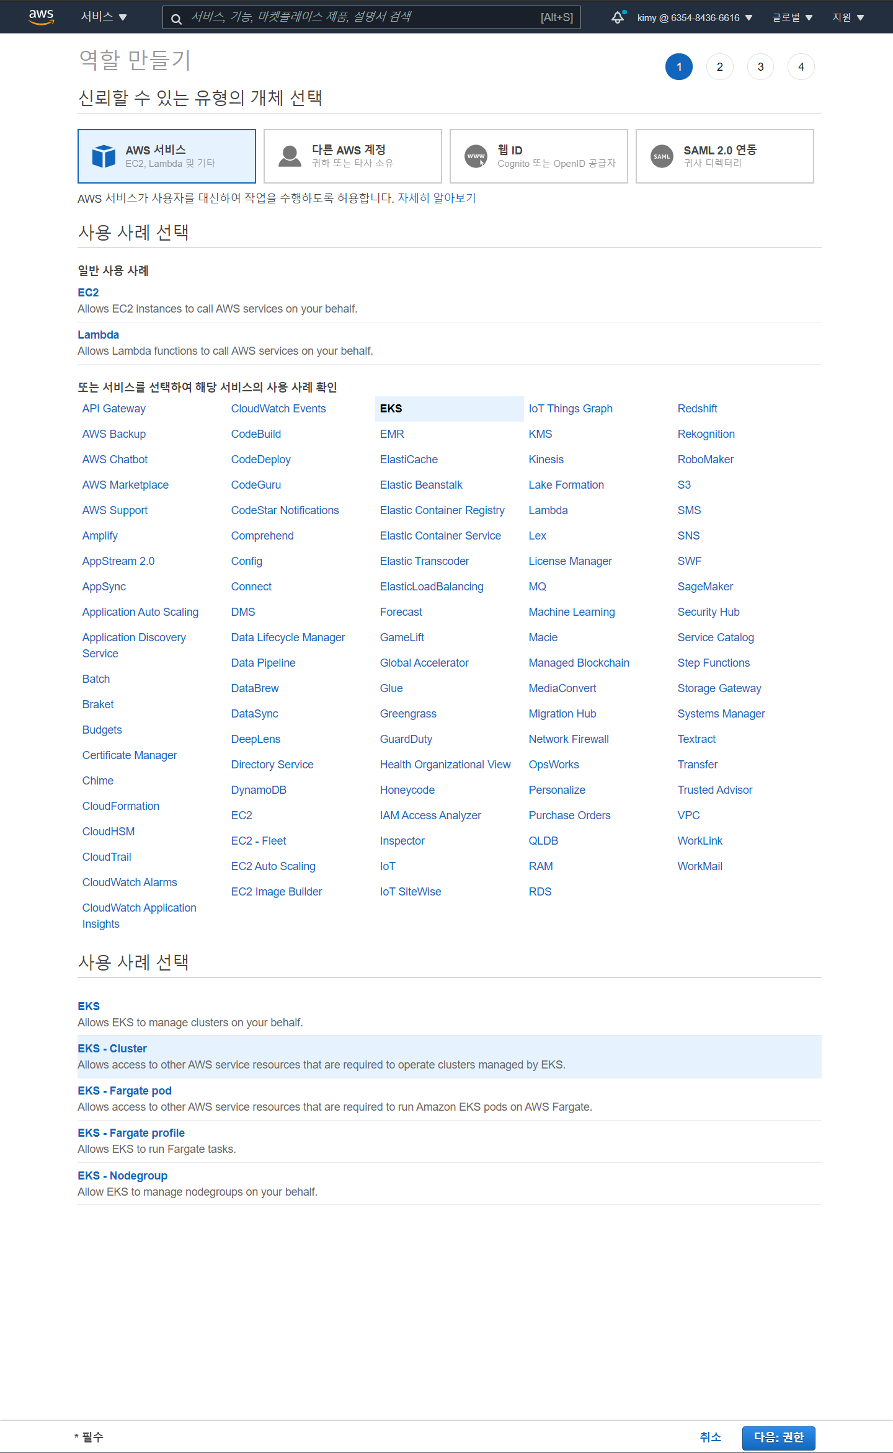
Task: Click the other AWS account person icon
Action: click(290, 156)
